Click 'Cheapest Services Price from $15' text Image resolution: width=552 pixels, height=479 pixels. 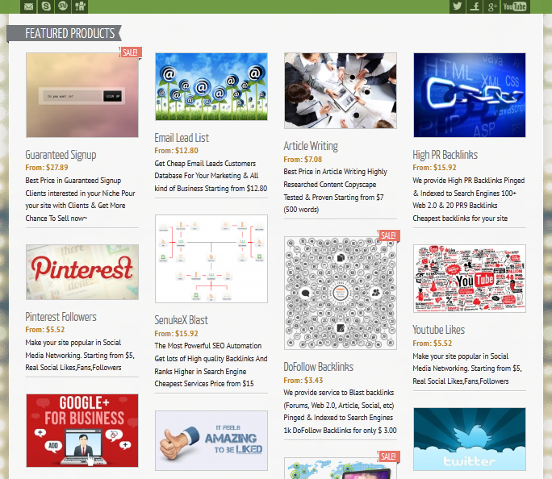point(204,384)
